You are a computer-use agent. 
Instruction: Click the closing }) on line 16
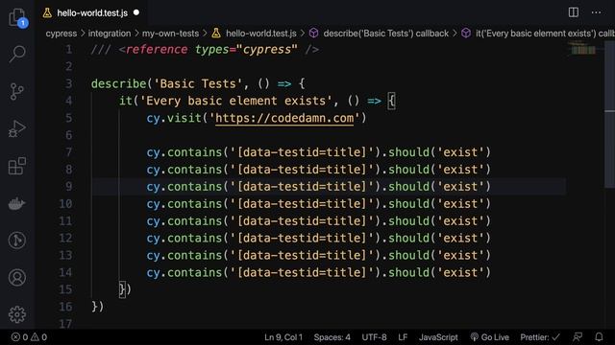coord(98,307)
